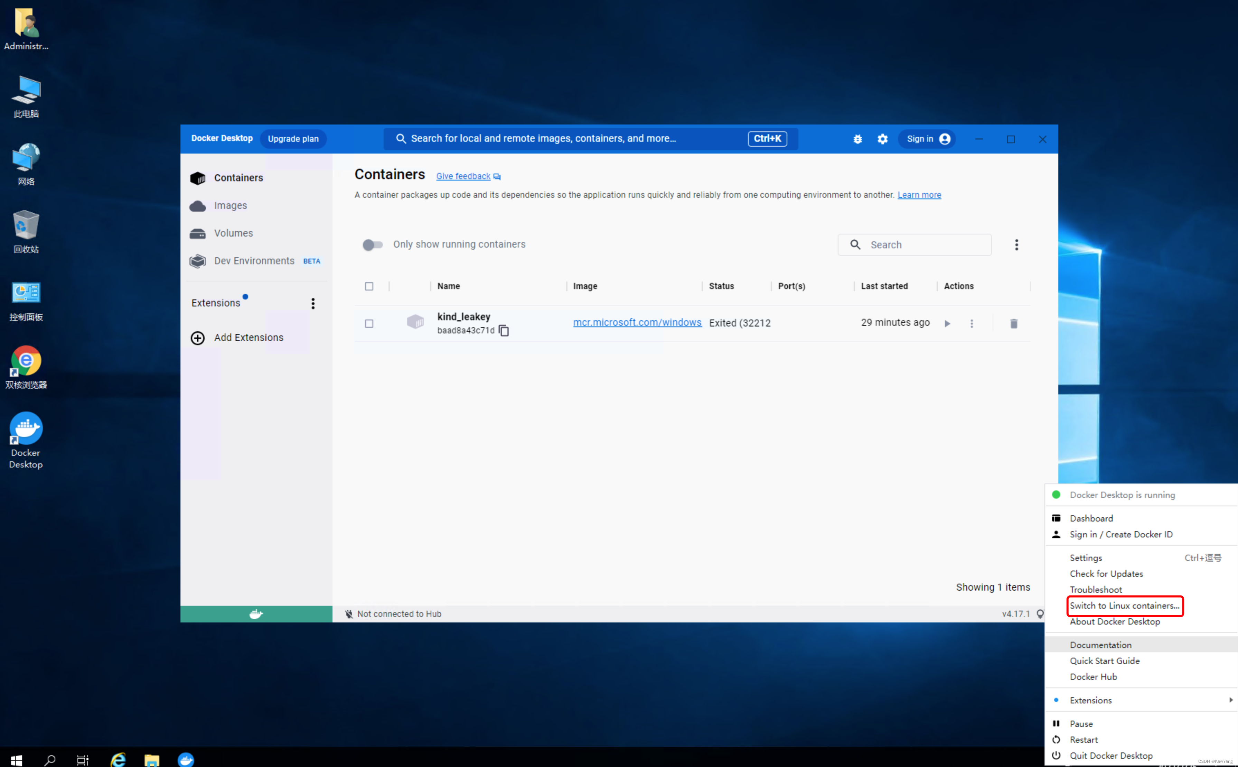The image size is (1238, 767).
Task: Click the kind_leakey container name
Action: 463,317
